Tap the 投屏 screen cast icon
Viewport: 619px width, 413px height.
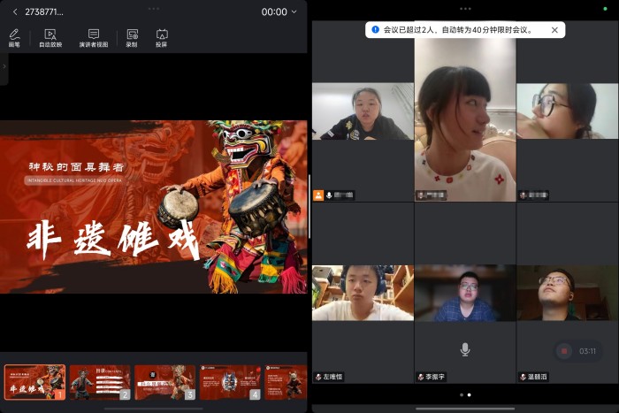pos(162,37)
